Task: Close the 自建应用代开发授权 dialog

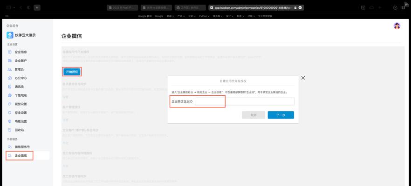Action: tap(303, 78)
